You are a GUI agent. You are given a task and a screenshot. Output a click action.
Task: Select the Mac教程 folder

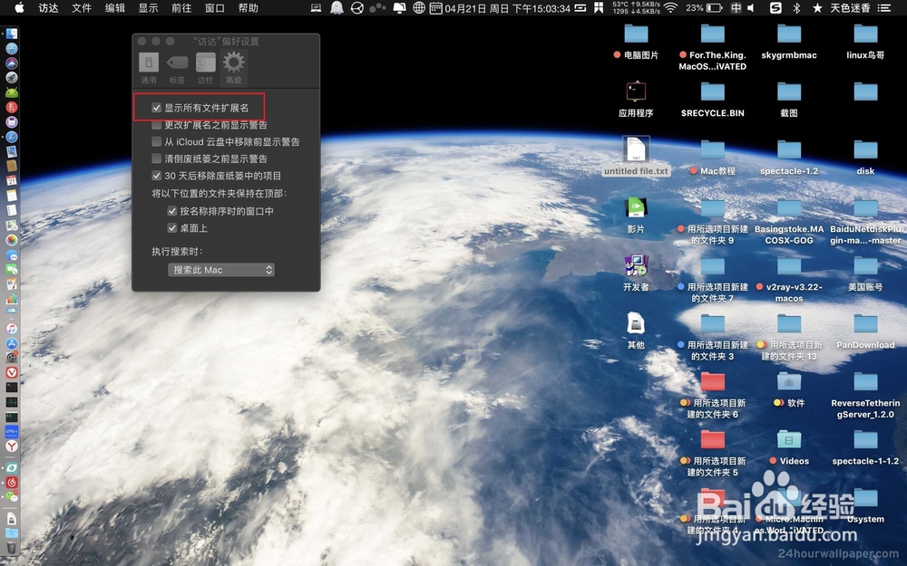click(713, 150)
